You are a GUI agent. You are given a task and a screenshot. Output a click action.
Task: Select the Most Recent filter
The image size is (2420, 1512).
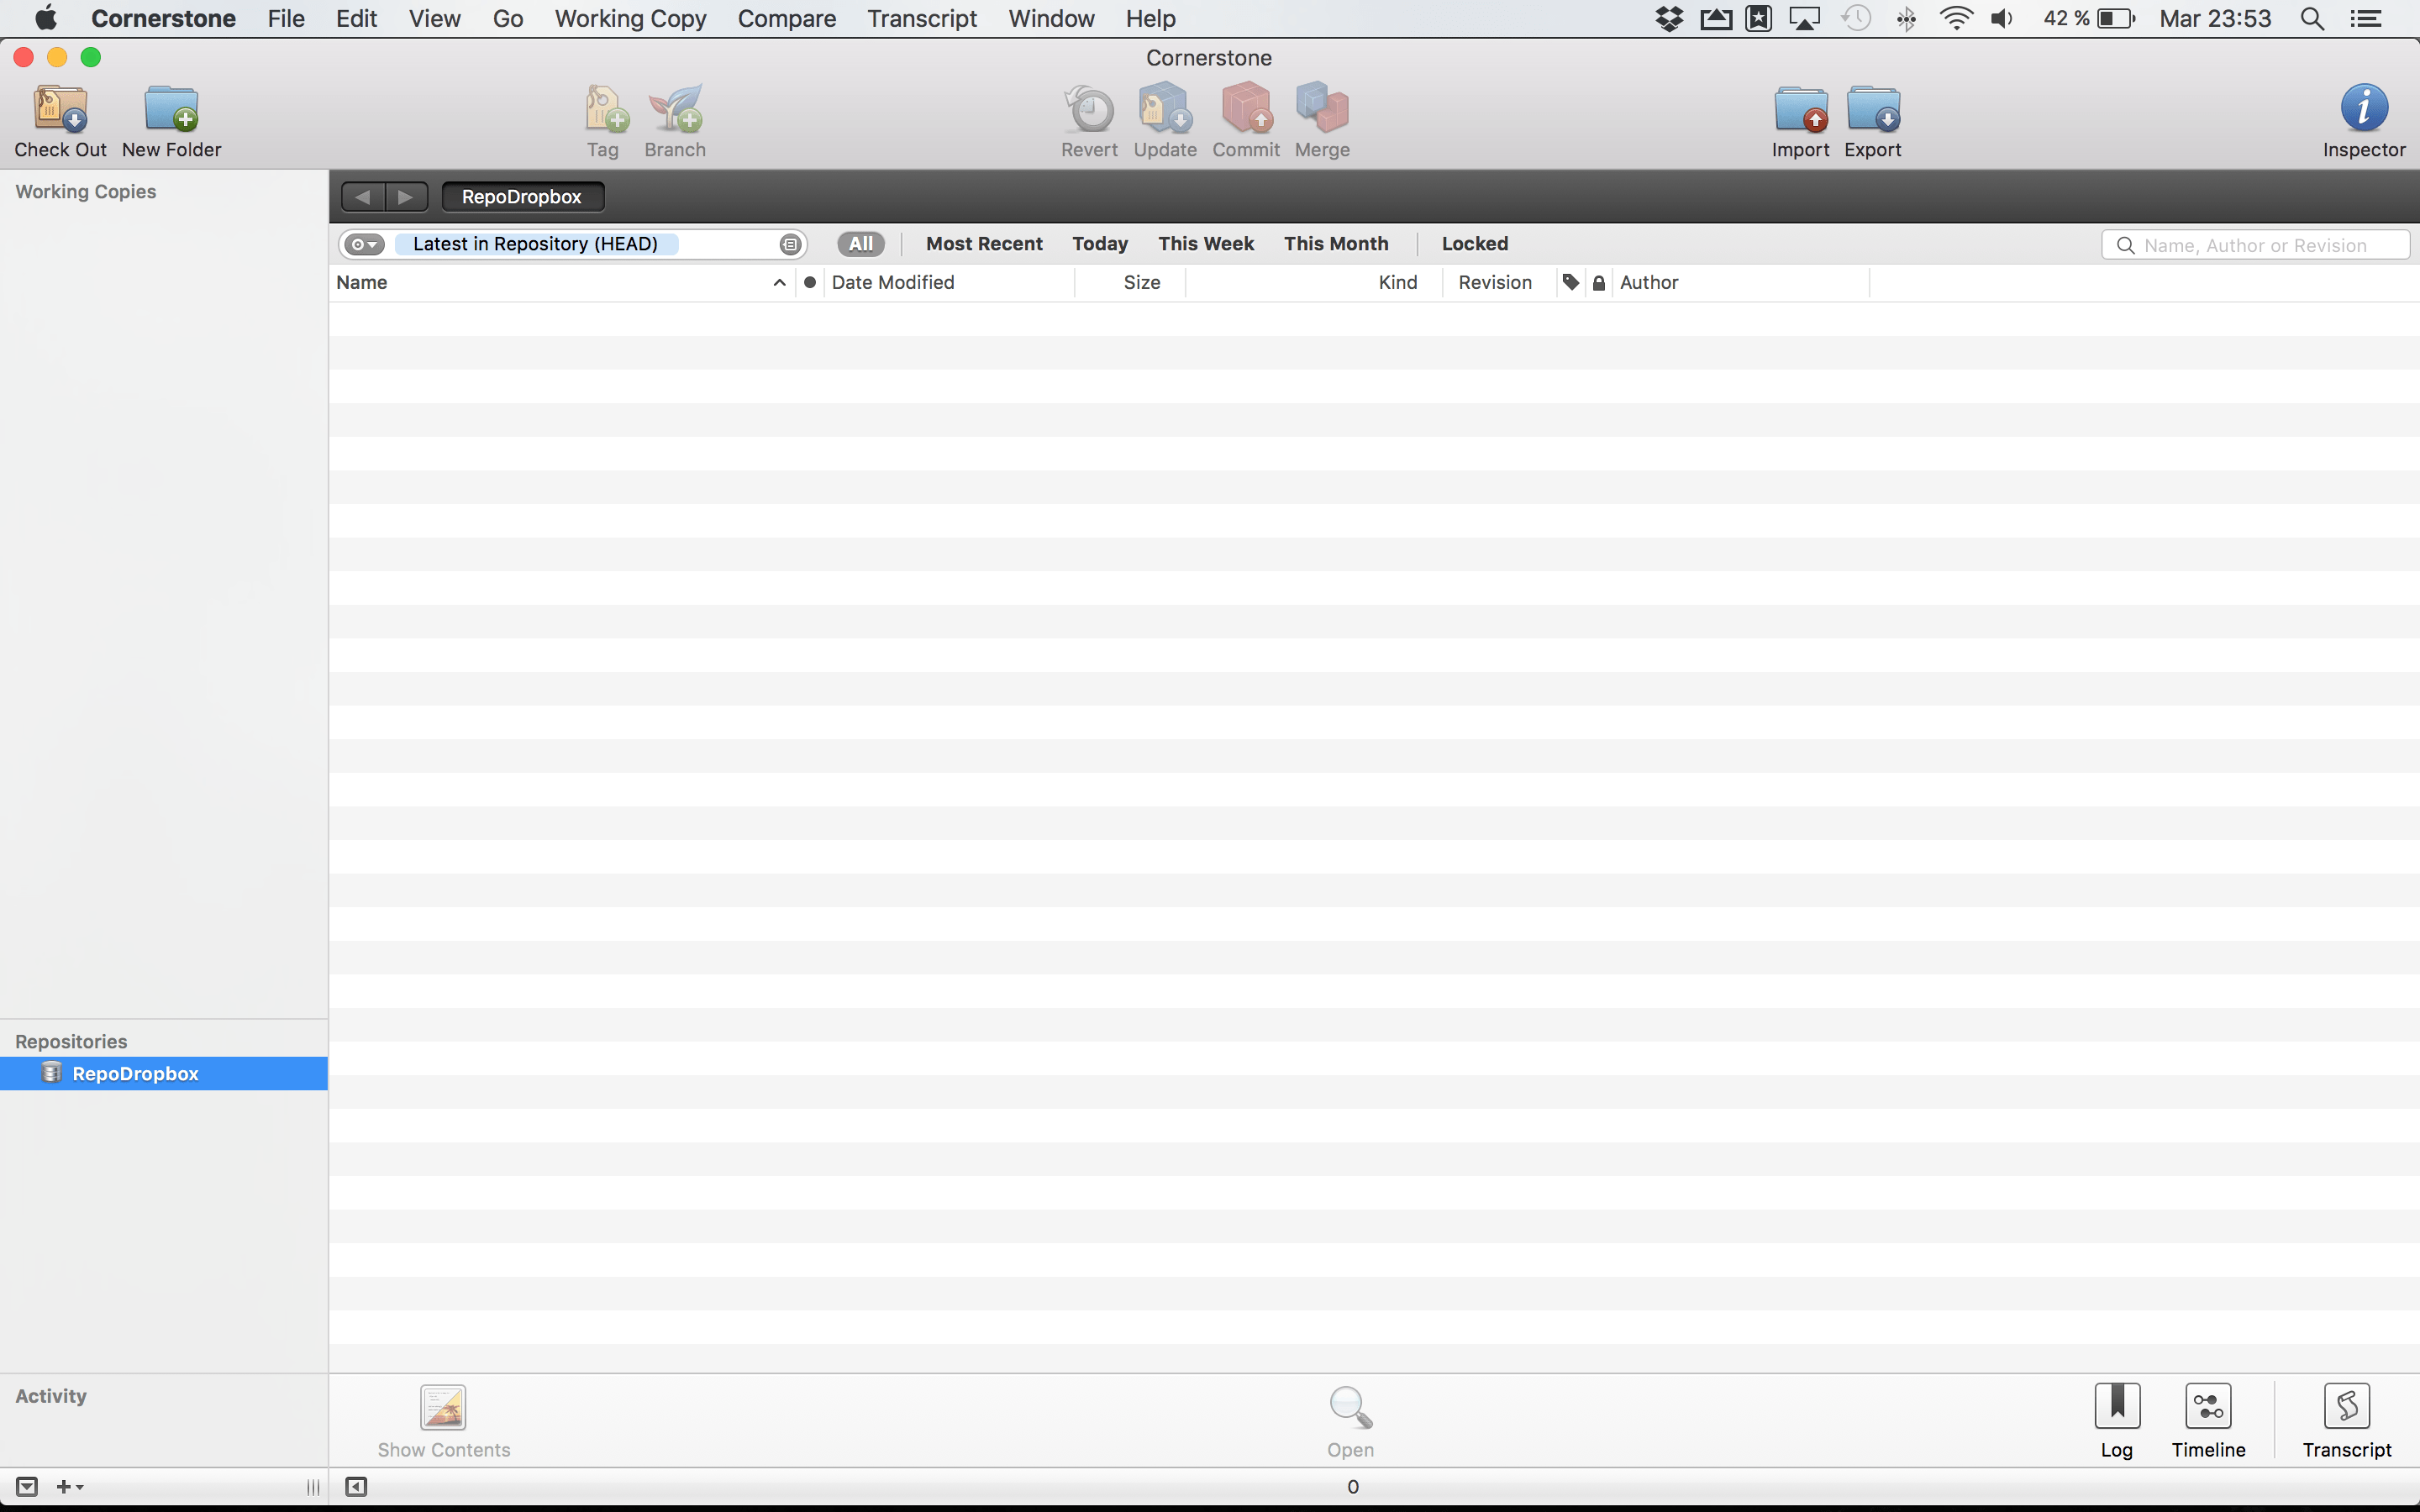coord(984,244)
